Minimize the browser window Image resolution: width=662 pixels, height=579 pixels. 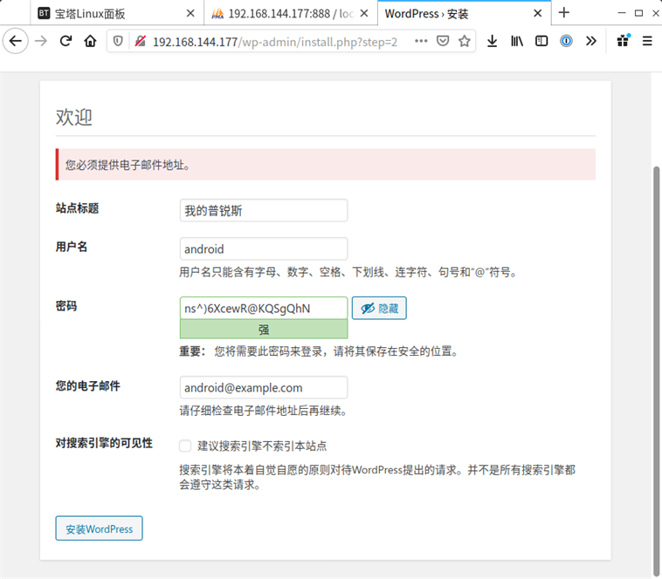[622, 13]
